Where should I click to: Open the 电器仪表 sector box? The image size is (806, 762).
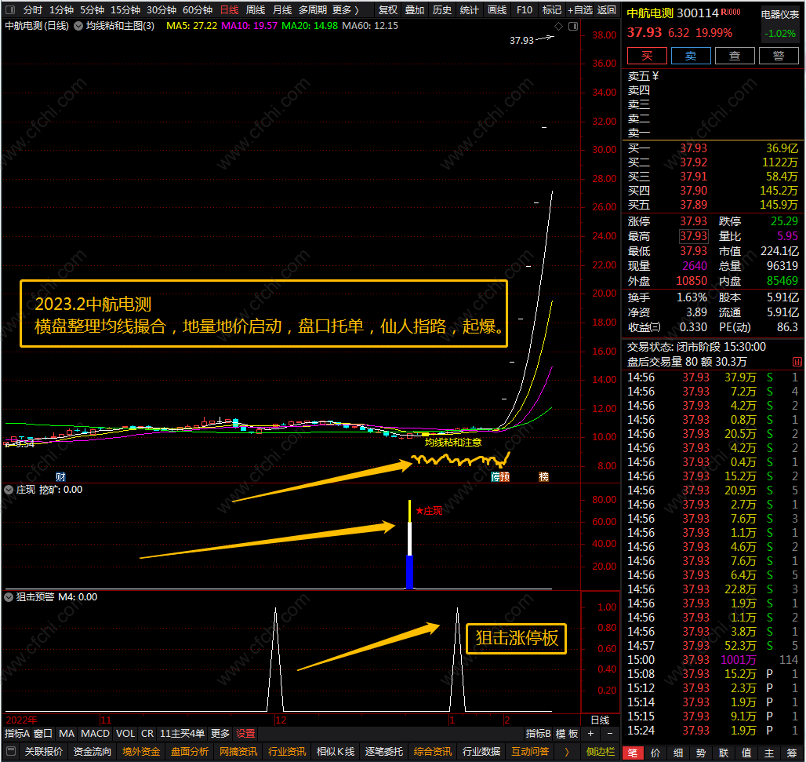(780, 14)
